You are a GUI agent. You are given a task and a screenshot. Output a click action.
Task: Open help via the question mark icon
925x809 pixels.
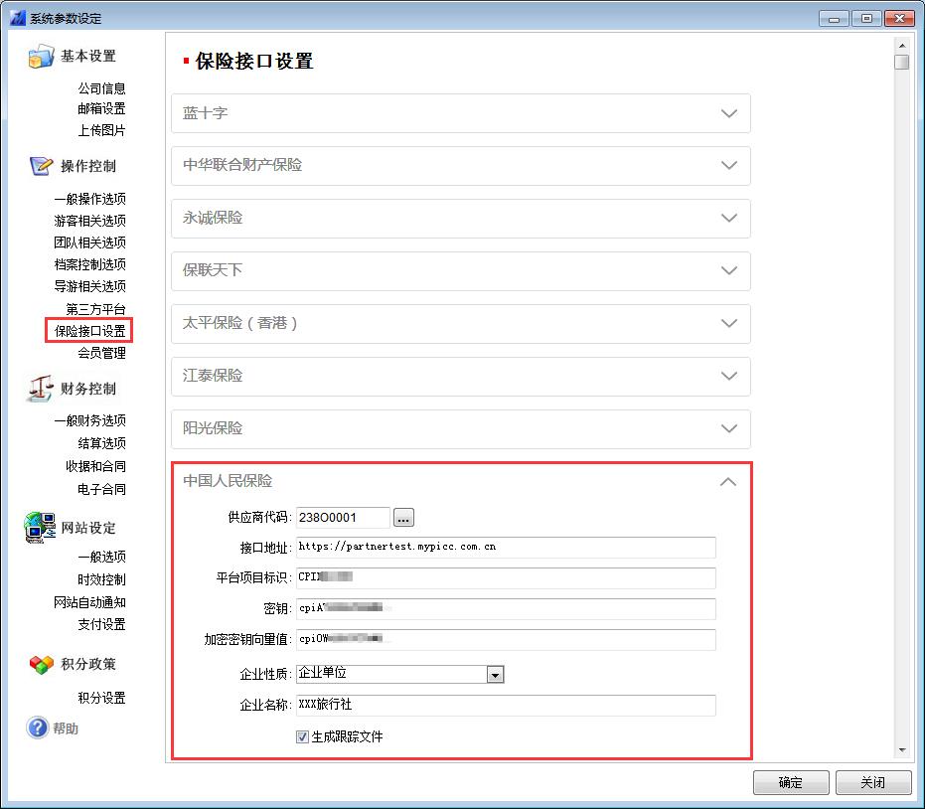38,728
